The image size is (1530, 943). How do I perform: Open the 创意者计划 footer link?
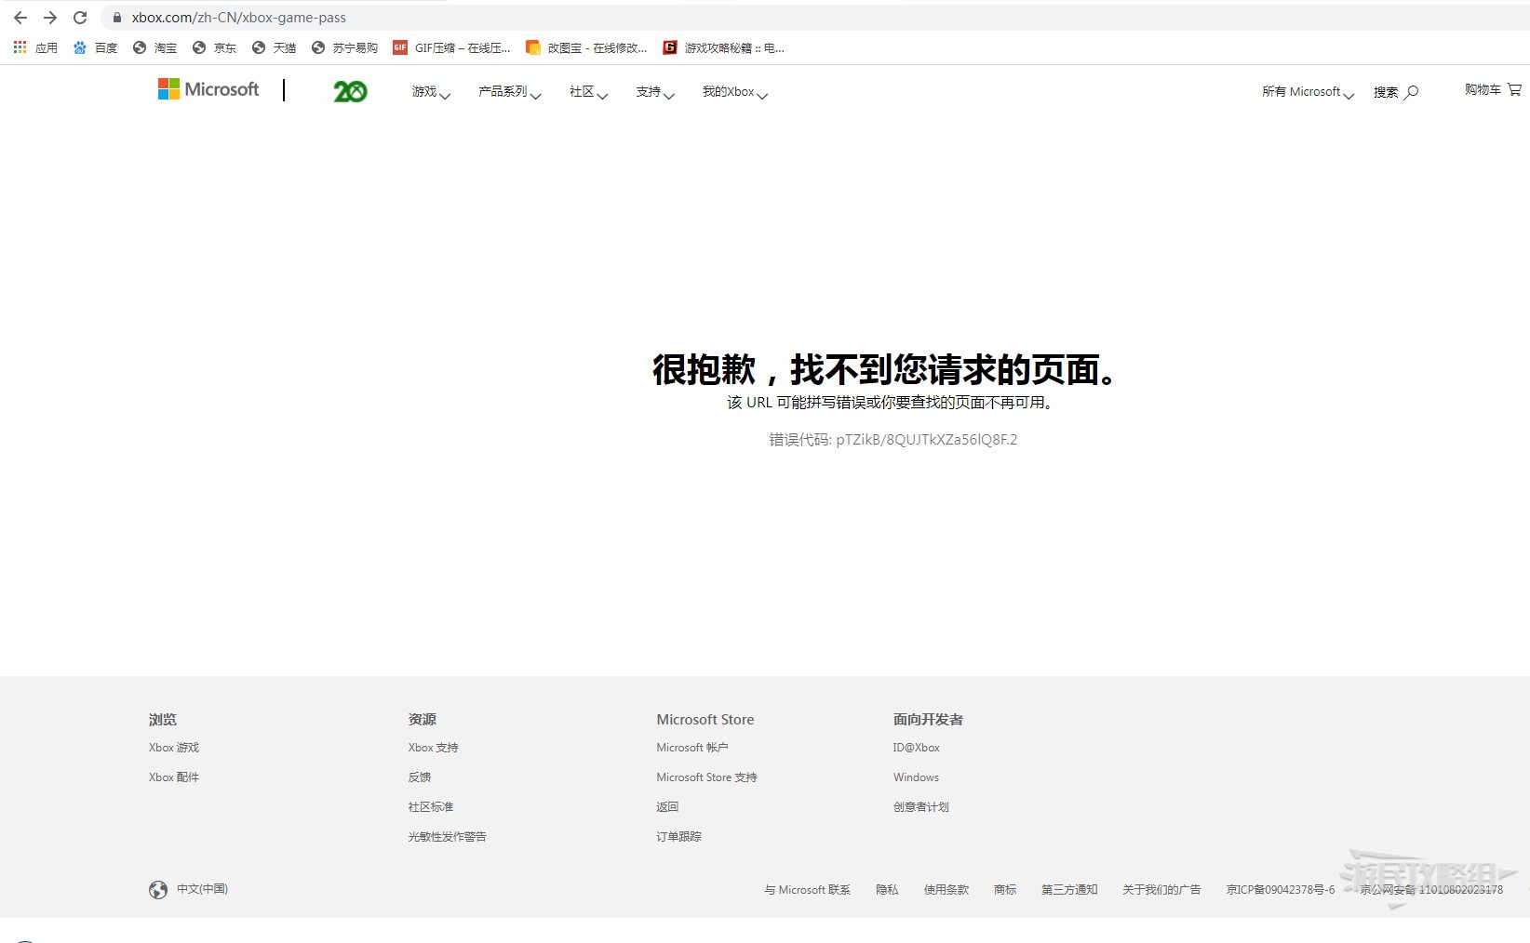[x=920, y=807]
